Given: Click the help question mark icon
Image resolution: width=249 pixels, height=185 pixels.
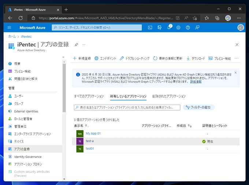Looking at the screenshot, I should tap(188, 28).
